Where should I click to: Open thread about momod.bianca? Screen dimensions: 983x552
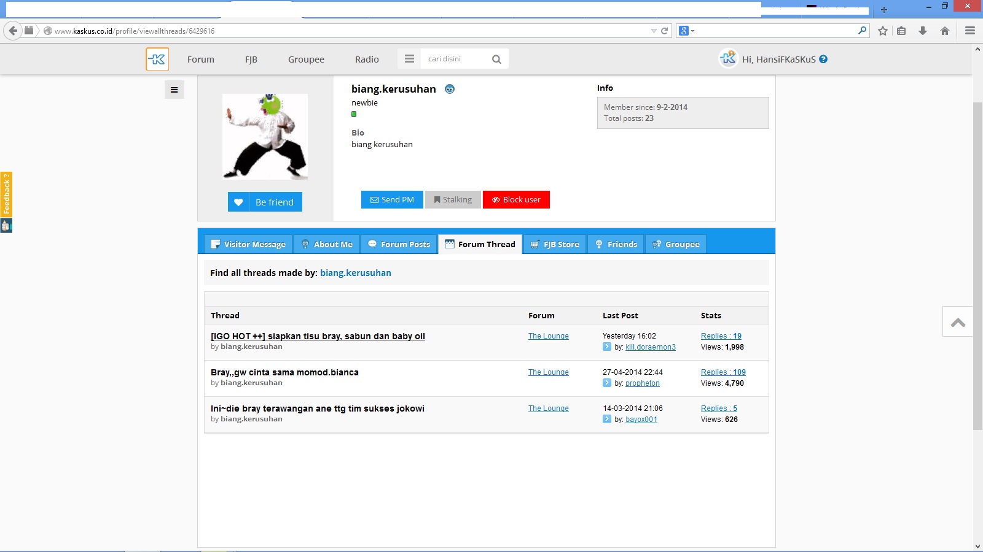(x=284, y=372)
